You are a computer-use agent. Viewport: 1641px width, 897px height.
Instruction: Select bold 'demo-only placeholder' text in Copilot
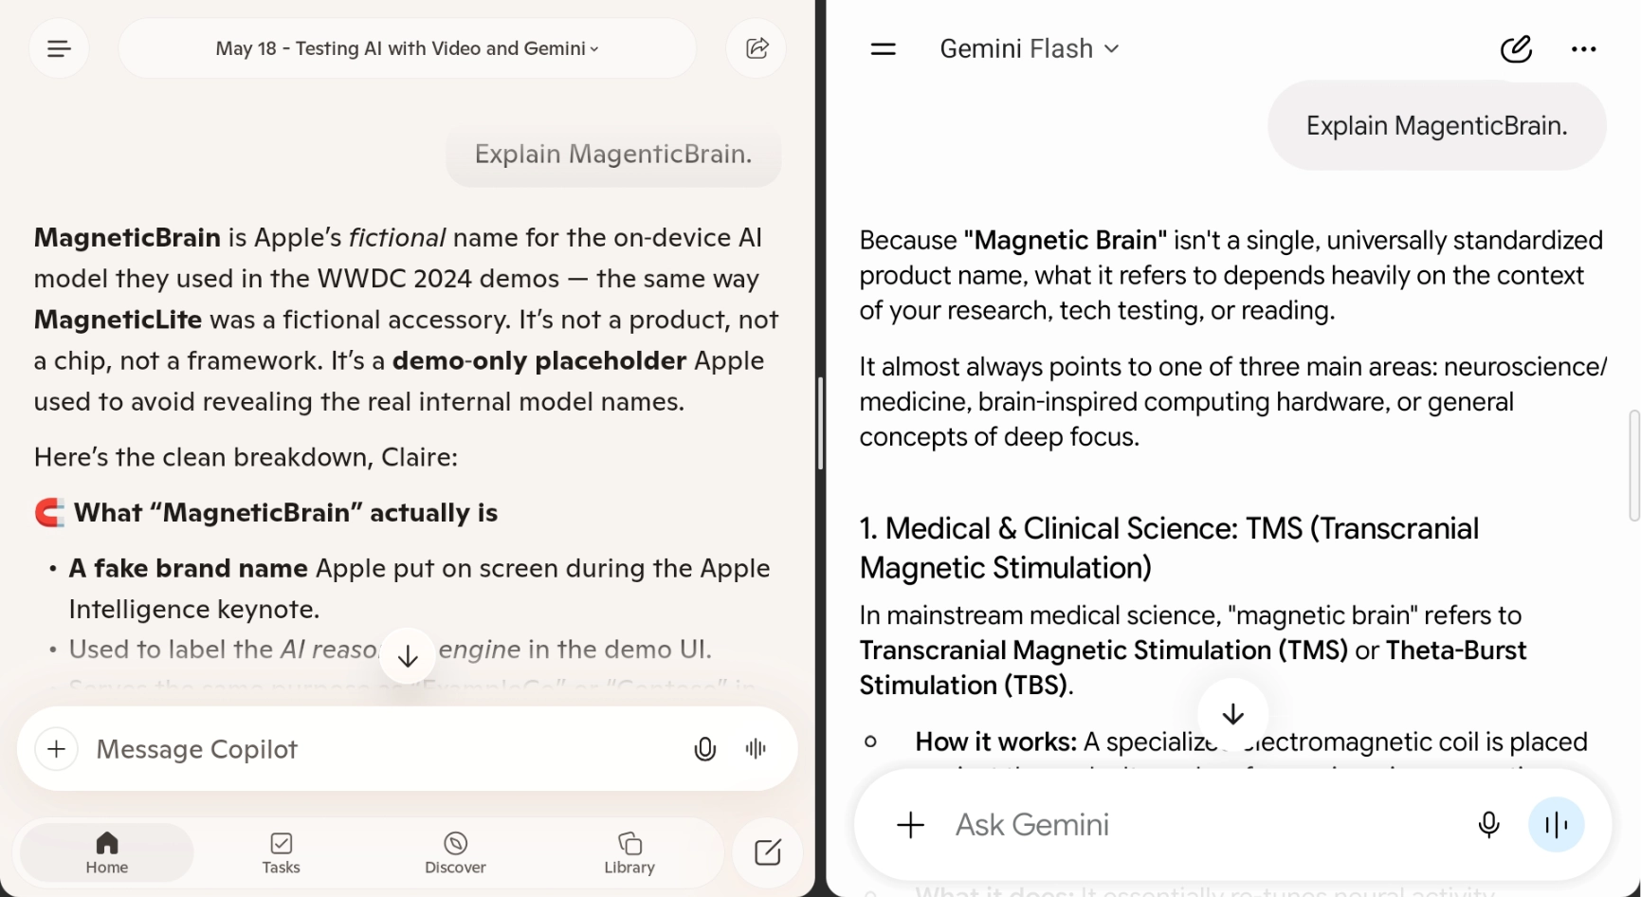(x=538, y=361)
